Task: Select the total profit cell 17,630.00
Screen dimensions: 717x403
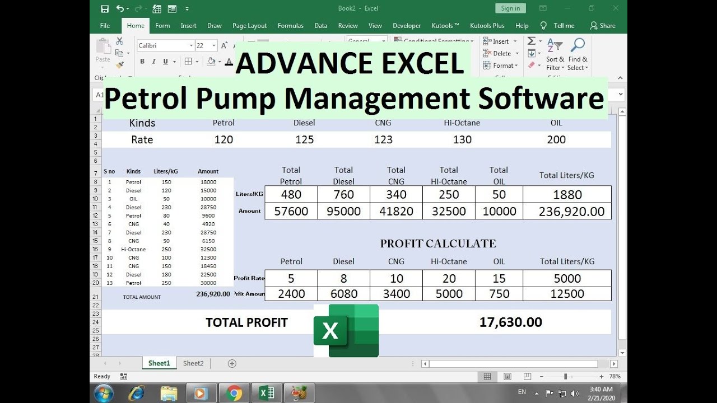Action: point(510,322)
